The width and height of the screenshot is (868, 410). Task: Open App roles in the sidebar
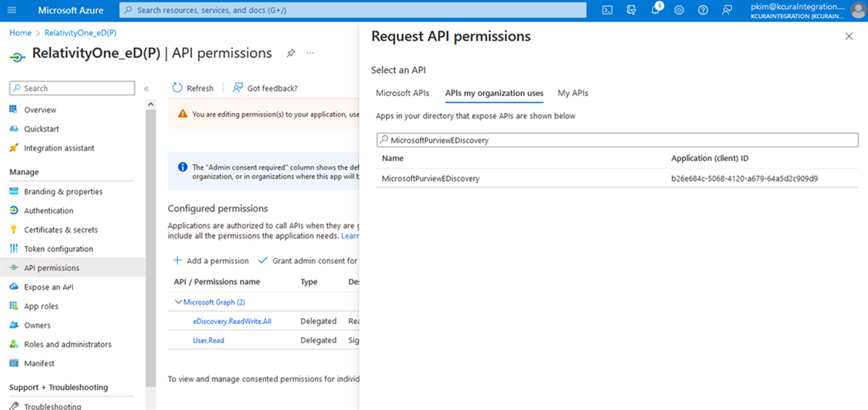(x=41, y=306)
